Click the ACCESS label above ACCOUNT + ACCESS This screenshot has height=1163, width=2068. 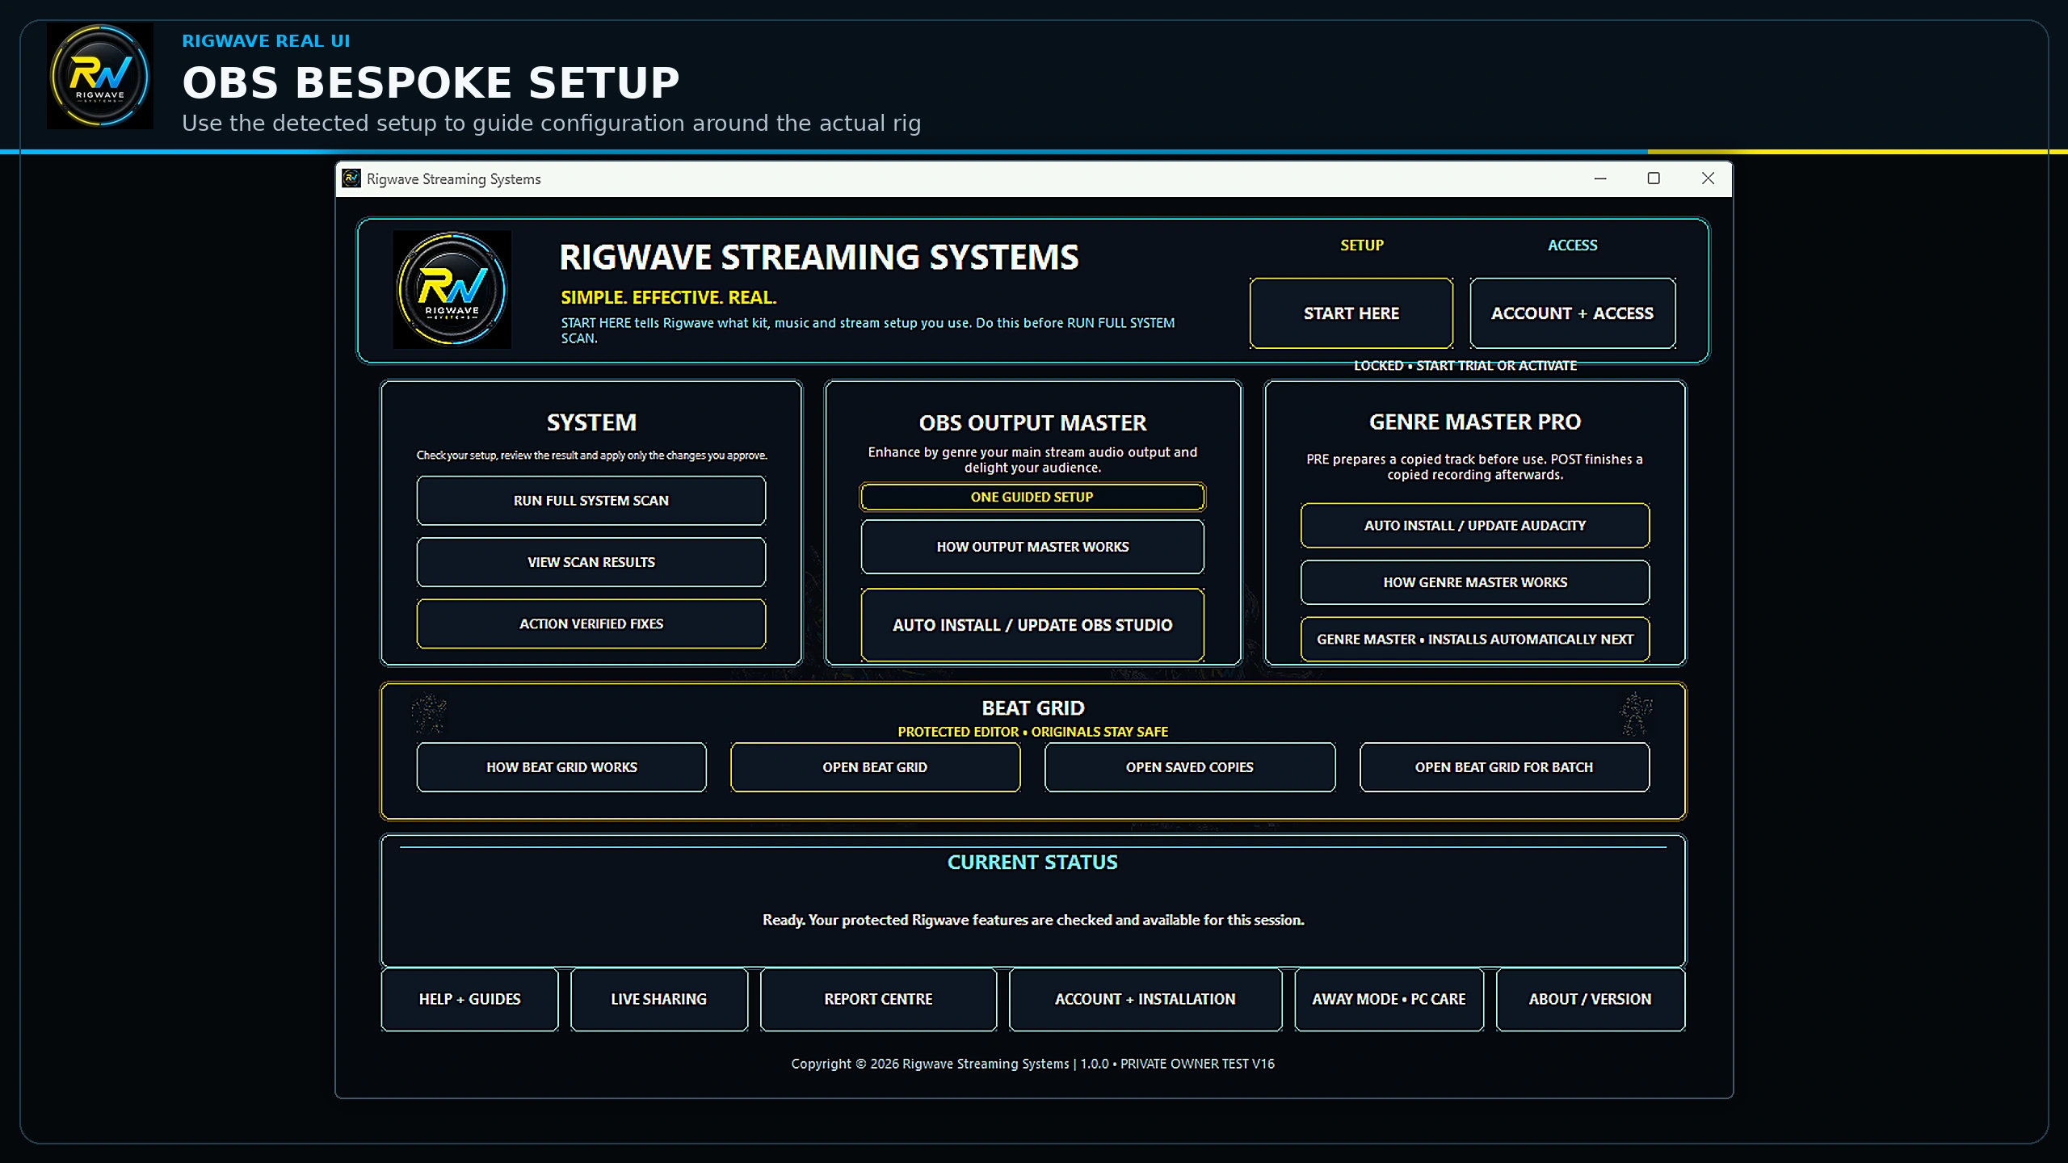(x=1572, y=246)
